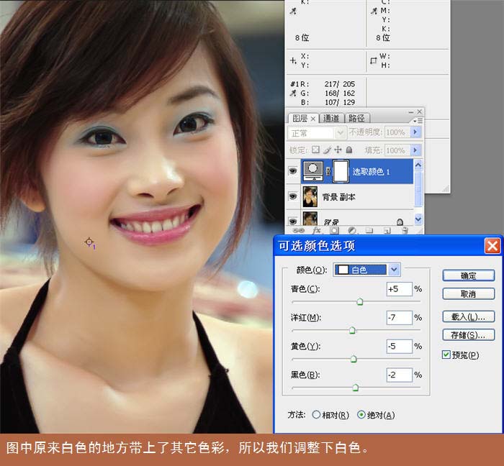The height and width of the screenshot is (466, 504).
Task: Click the selective color adjustment layer thumbnail
Action: tap(313, 171)
